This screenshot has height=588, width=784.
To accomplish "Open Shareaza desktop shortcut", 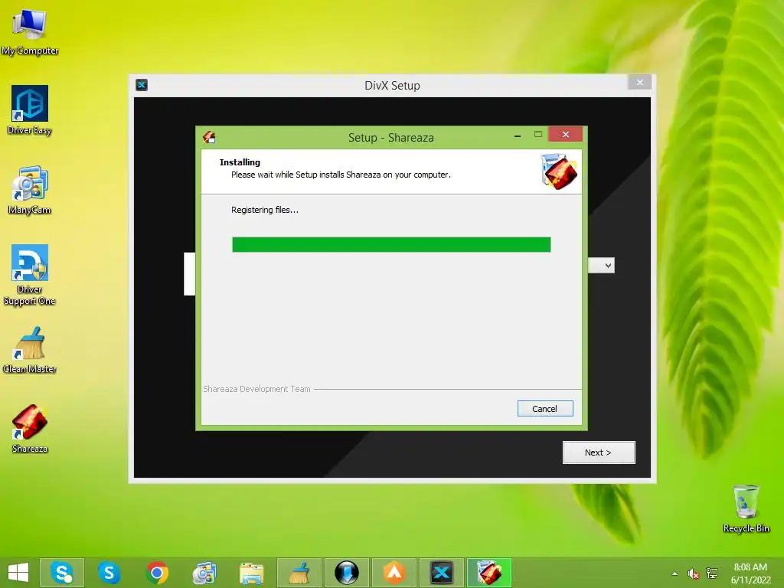I will click(x=30, y=429).
